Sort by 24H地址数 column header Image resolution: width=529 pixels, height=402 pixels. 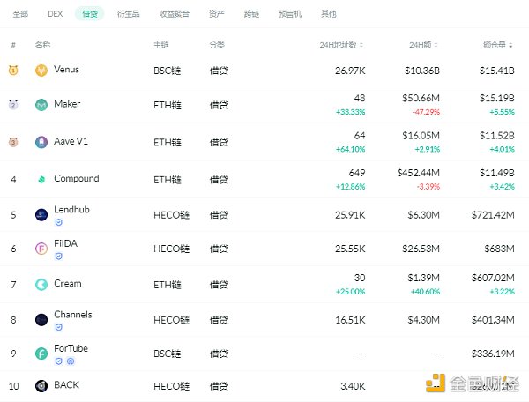point(342,45)
